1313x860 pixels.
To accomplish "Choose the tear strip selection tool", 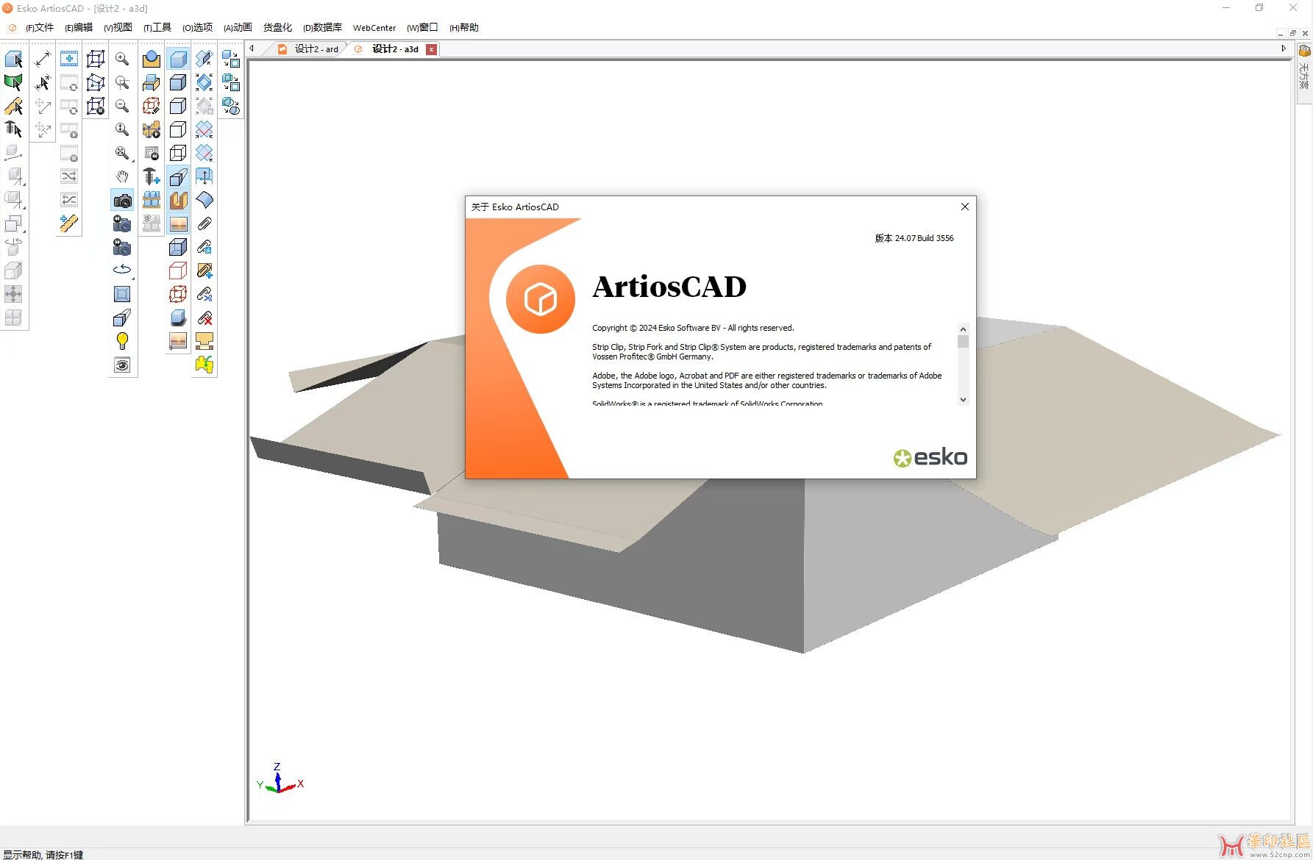I will (x=13, y=106).
